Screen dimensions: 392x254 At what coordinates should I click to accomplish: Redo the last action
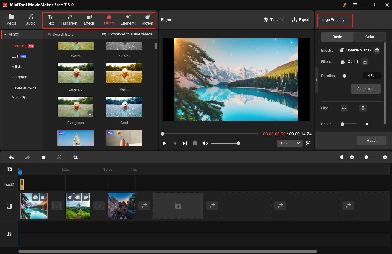point(27,157)
